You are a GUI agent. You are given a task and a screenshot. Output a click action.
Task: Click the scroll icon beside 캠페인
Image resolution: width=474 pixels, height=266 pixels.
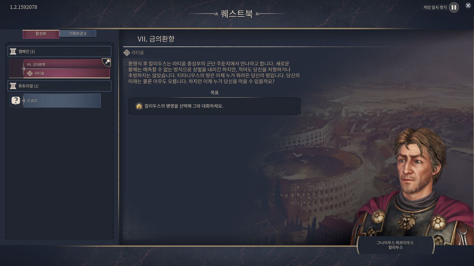(x=13, y=52)
